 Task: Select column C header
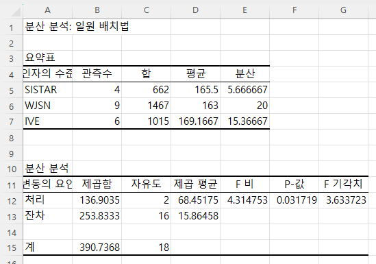click(x=147, y=11)
